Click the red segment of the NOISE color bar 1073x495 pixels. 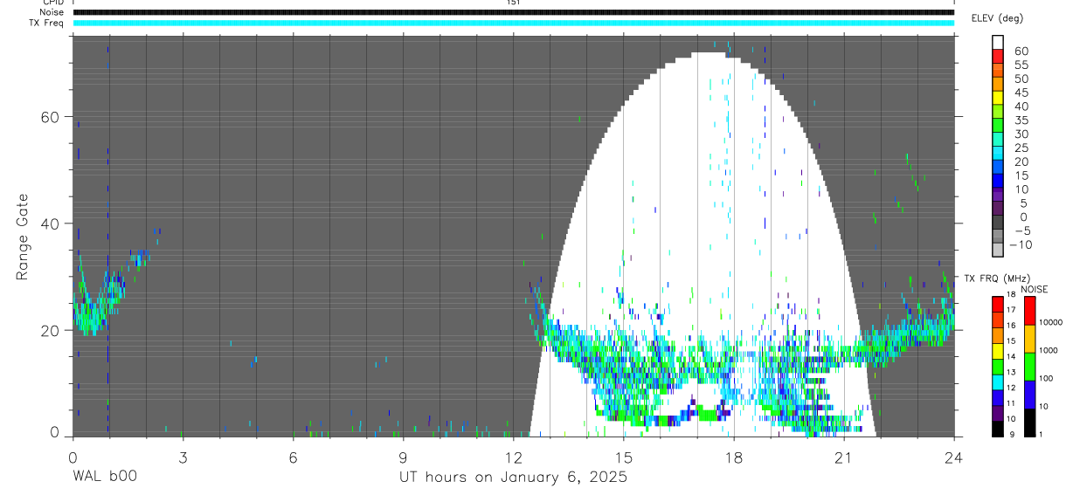[x=1030, y=311]
